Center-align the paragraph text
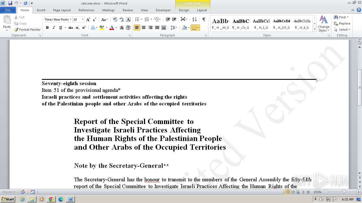362x203 pixels. [144, 28]
